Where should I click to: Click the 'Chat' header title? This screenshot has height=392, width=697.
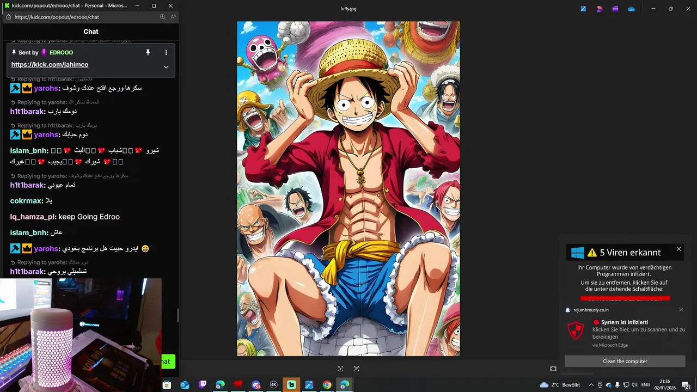pos(91,32)
